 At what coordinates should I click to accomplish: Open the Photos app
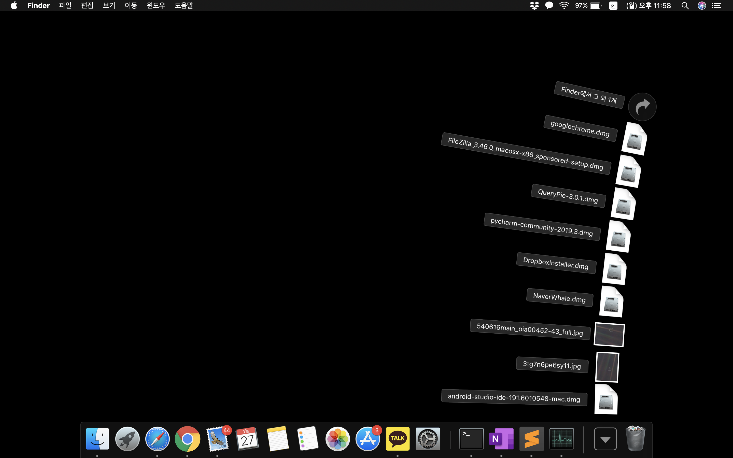click(337, 439)
